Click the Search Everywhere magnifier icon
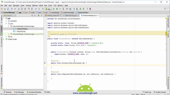Image resolution: width=170 pixels, height=95 pixels. [x=165, y=9]
